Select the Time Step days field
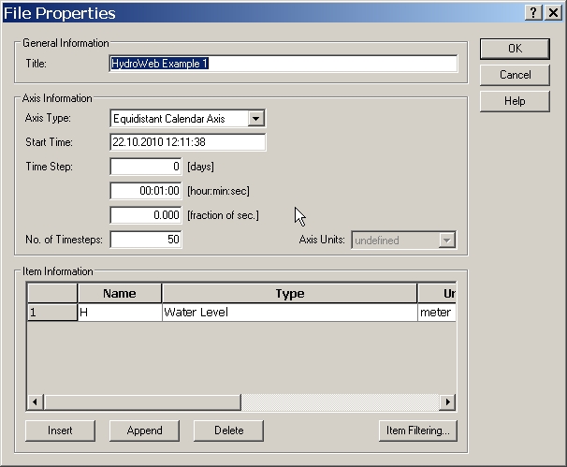The image size is (567, 467). click(x=145, y=167)
